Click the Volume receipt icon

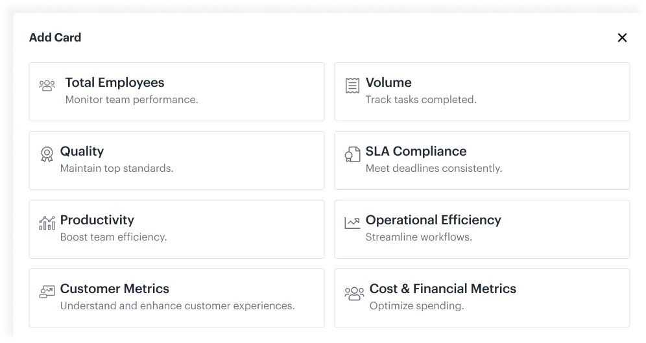352,85
